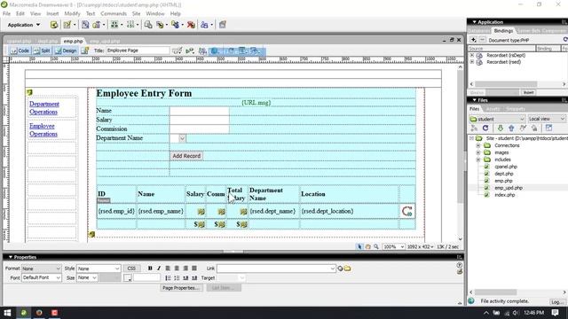
Task: Click the Department Operations link
Action: (x=44, y=108)
